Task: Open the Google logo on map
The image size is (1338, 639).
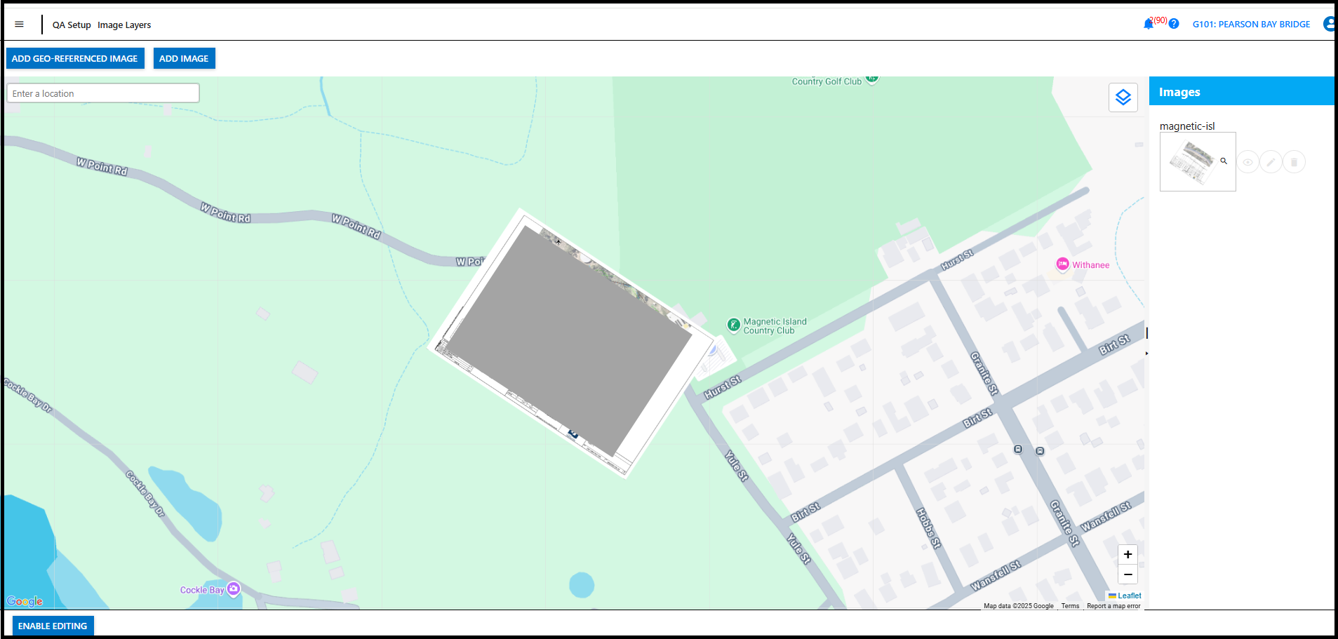Action: click(25, 601)
